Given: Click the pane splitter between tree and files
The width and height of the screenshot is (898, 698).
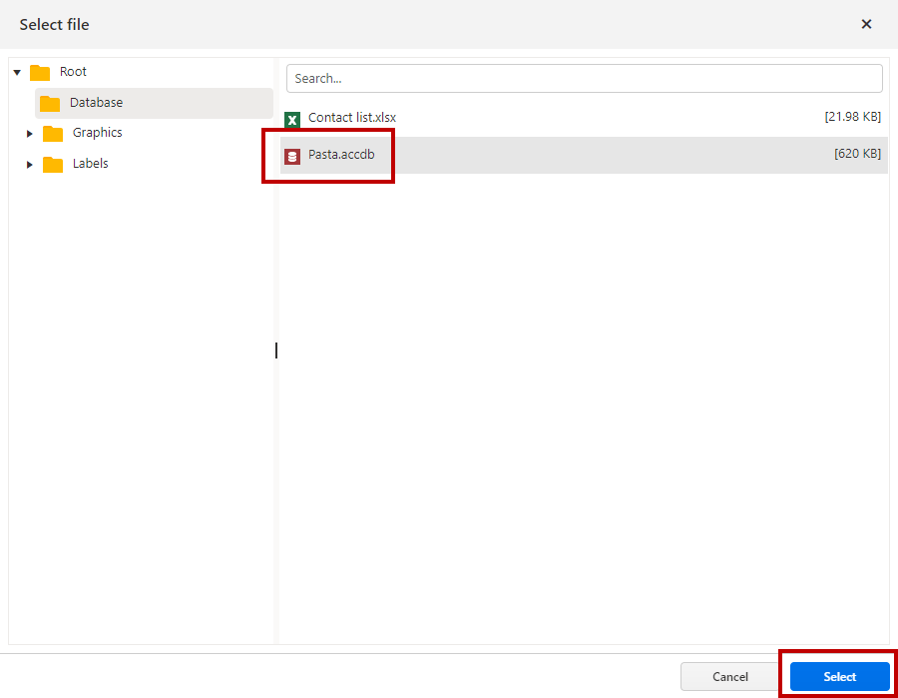Looking at the screenshot, I should 276,350.
